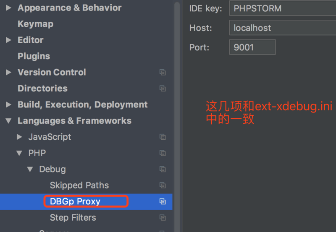Image resolution: width=336 pixels, height=232 pixels.
Task: Click the Port input field
Action: point(252,47)
